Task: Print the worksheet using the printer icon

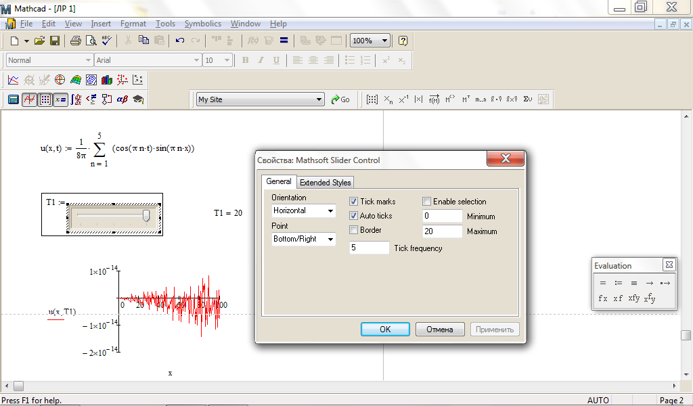Action: 76,41
